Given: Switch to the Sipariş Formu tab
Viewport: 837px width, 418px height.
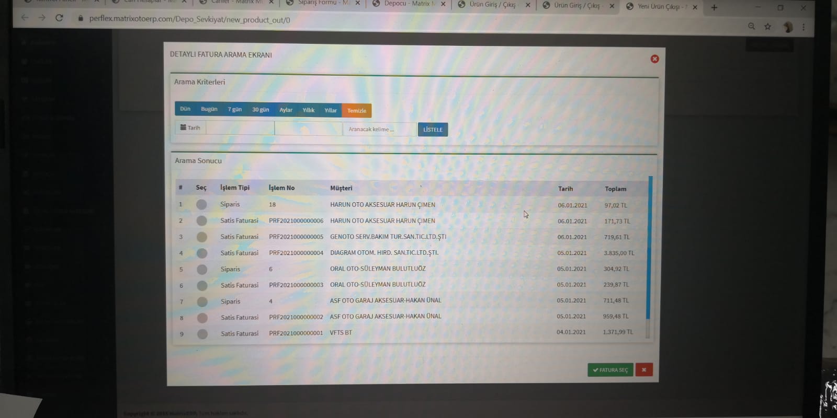Looking at the screenshot, I should [319, 3].
